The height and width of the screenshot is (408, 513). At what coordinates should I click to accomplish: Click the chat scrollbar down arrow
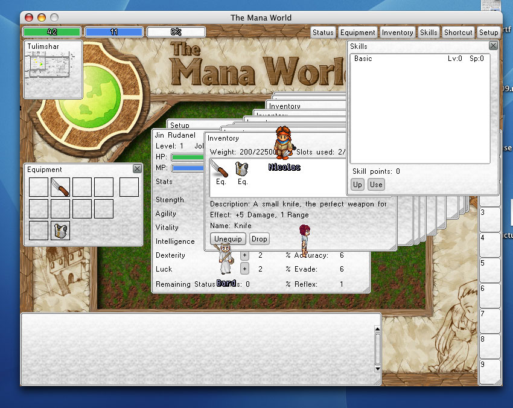point(377,369)
